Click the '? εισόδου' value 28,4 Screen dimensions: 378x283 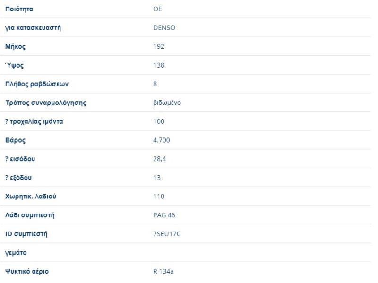160,159
